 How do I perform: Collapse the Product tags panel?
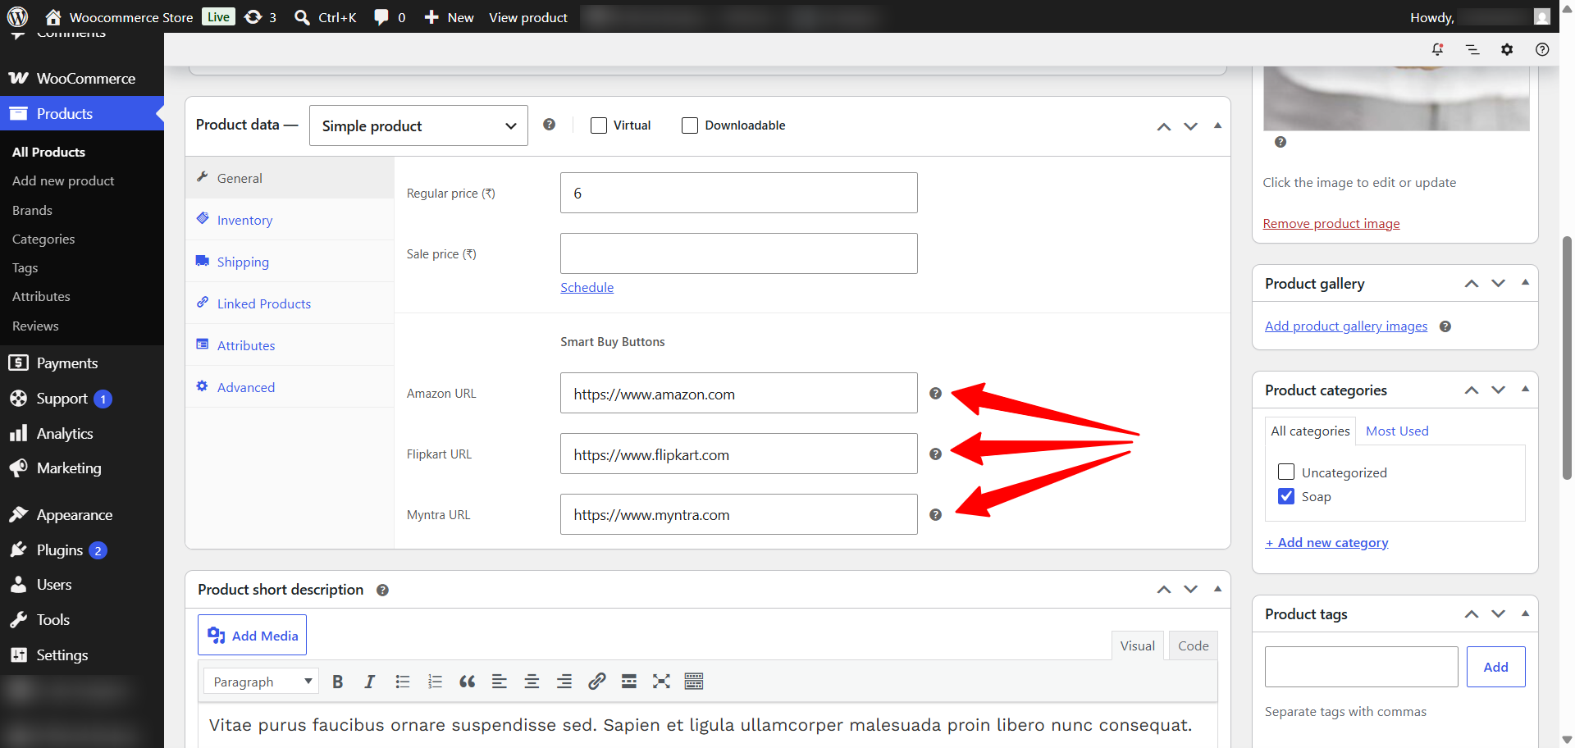[x=1525, y=613]
